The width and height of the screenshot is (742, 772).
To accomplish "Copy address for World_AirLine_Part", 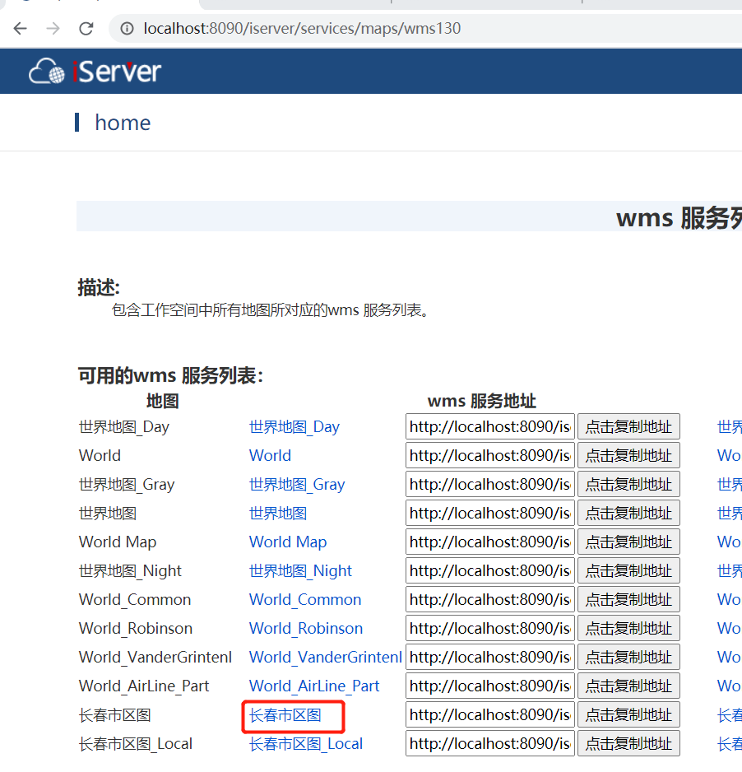I will pos(628,686).
